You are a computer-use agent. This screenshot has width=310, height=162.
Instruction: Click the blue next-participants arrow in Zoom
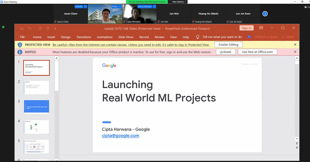click(265, 13)
